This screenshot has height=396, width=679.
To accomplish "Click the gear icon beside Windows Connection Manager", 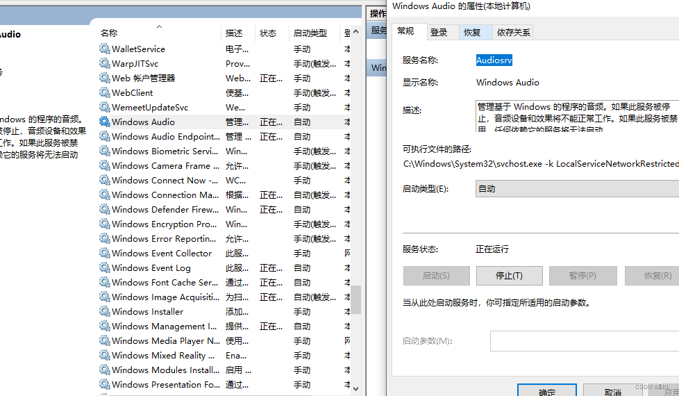I will 104,195.
